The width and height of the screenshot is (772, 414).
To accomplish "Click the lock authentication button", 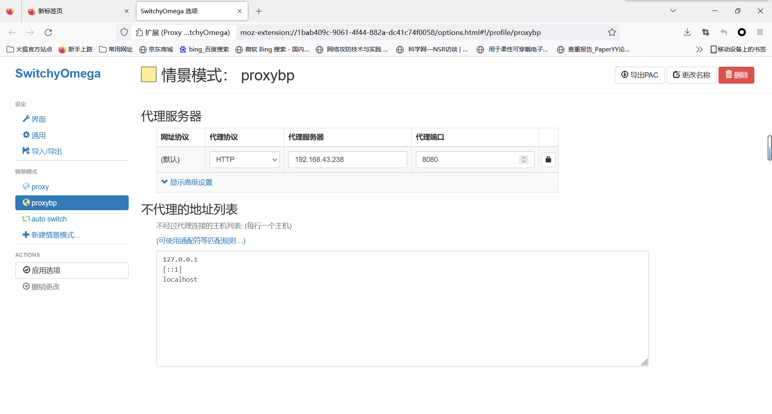I will point(548,160).
